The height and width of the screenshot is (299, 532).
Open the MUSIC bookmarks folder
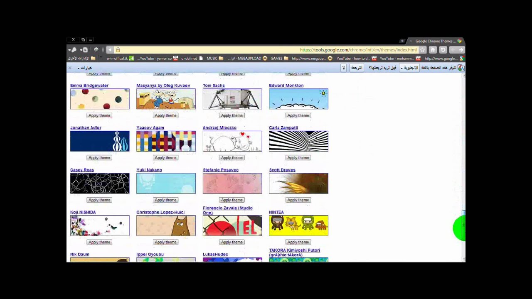click(x=215, y=59)
